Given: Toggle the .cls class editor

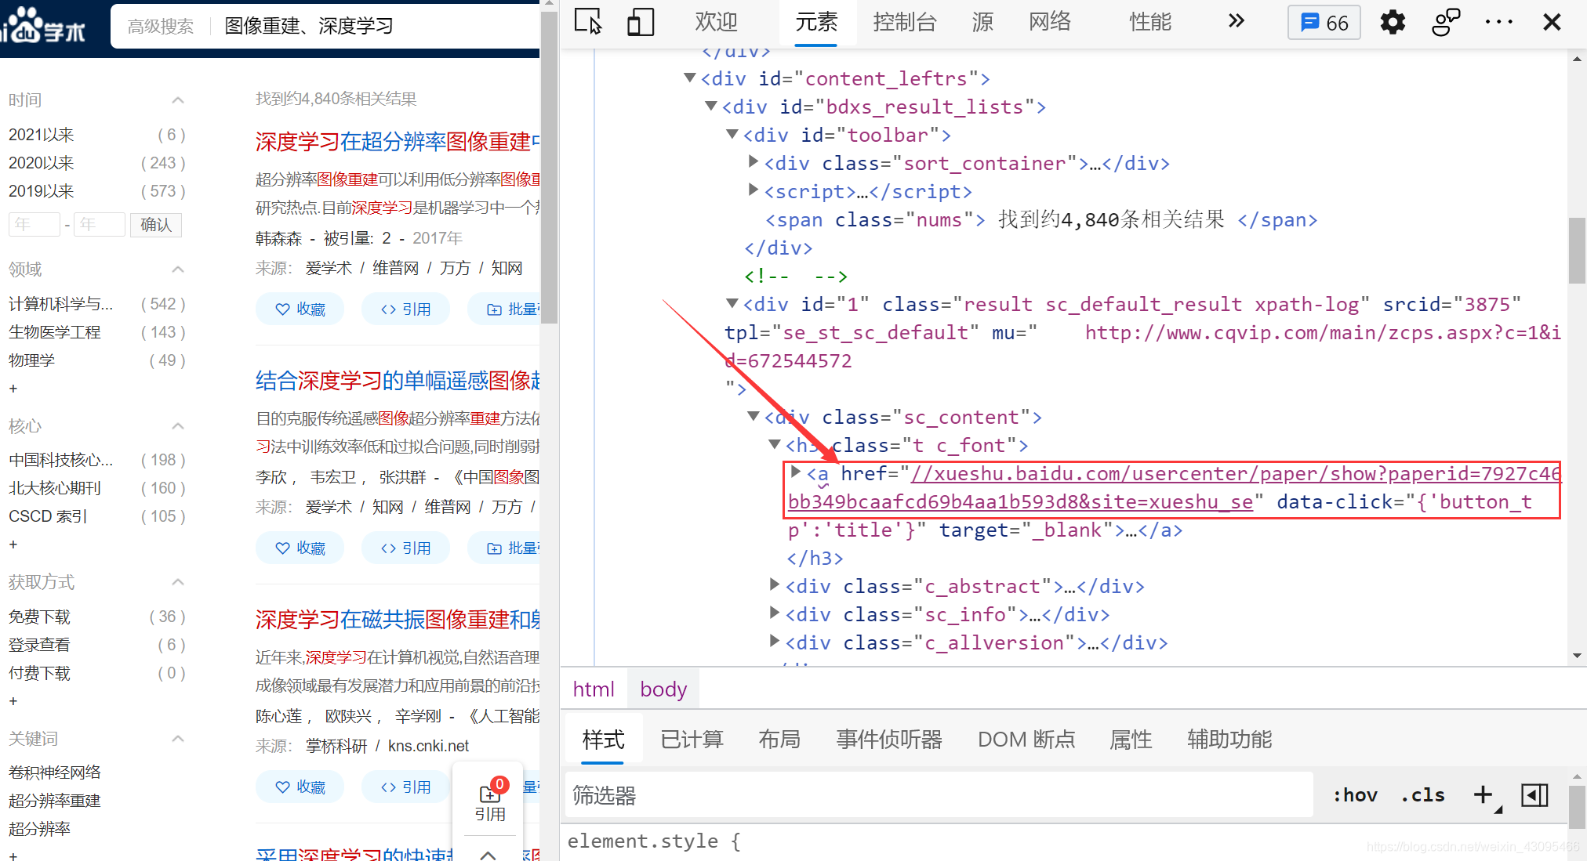Looking at the screenshot, I should point(1423,795).
